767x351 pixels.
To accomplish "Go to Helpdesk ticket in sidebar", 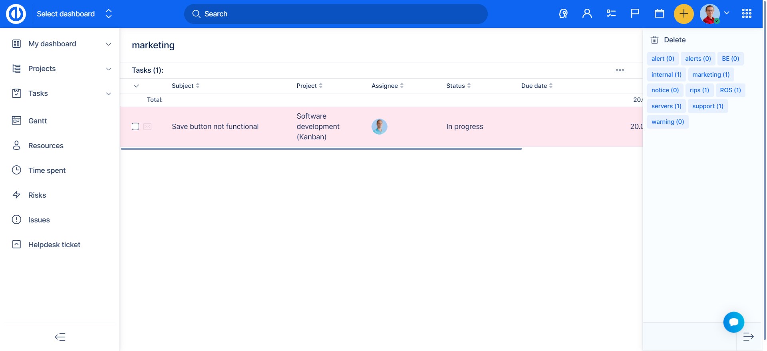I will click(x=54, y=245).
